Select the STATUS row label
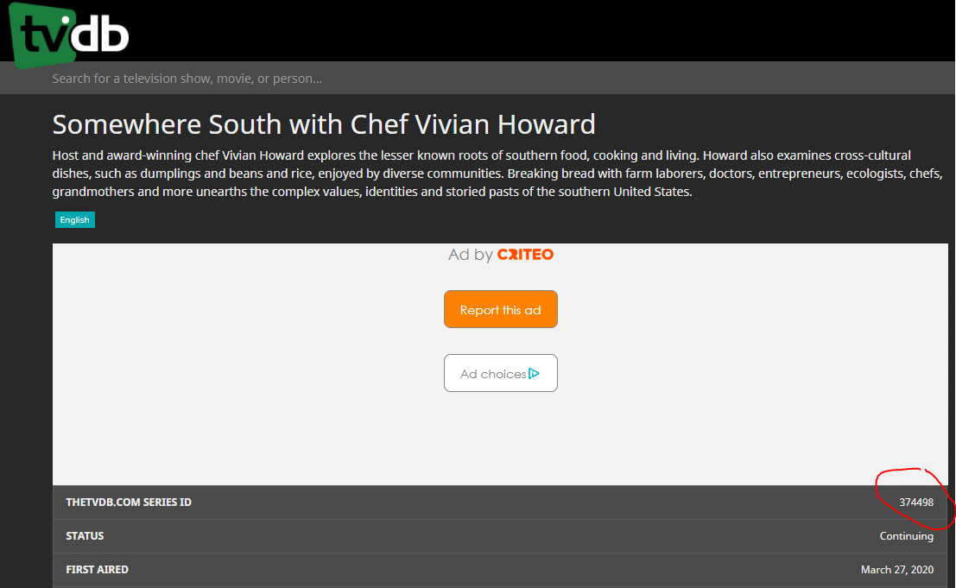Image resolution: width=956 pixels, height=588 pixels. click(x=85, y=536)
